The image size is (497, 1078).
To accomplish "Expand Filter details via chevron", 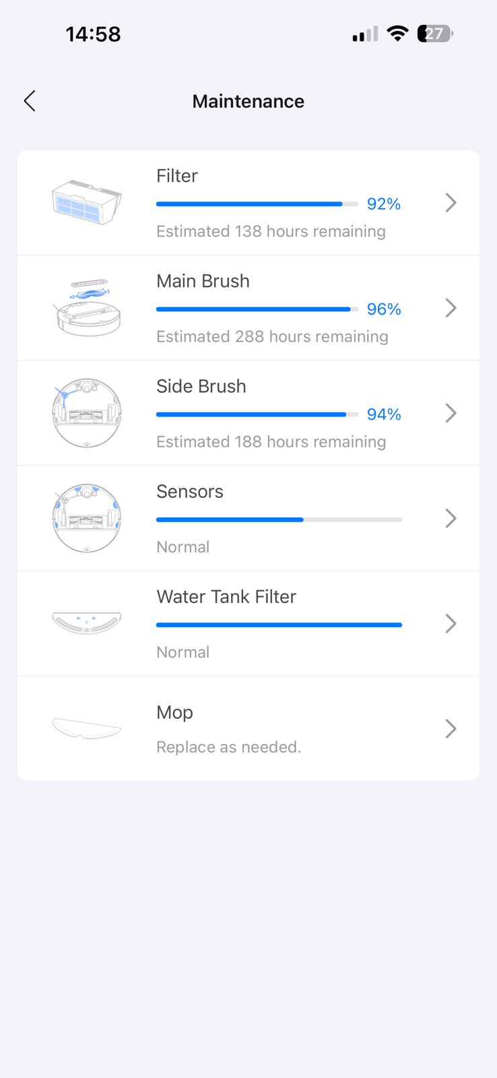I will point(451,203).
